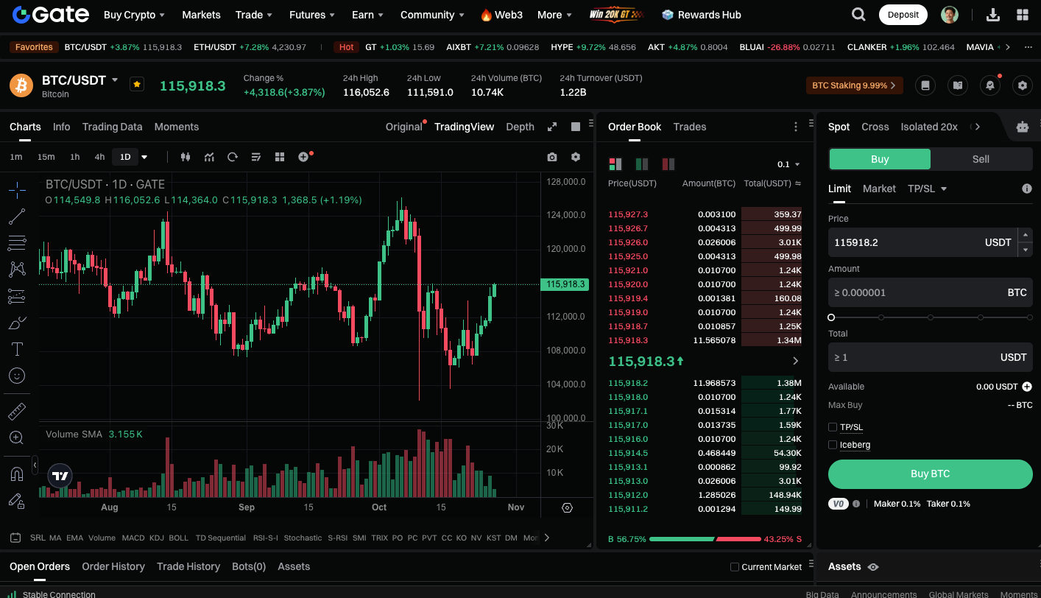Select the ruler measure tool

17,412
